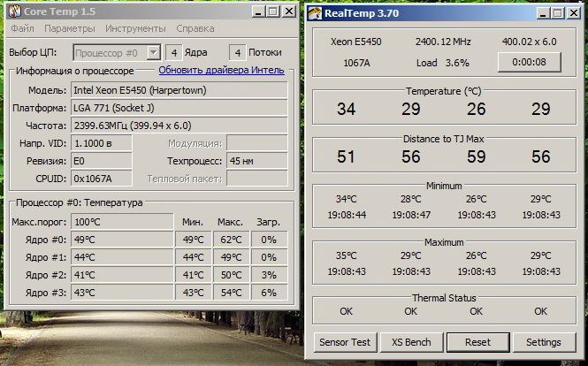Launch XS Bench in RealTemp
Viewport: 588px width, 366px height.
411,342
